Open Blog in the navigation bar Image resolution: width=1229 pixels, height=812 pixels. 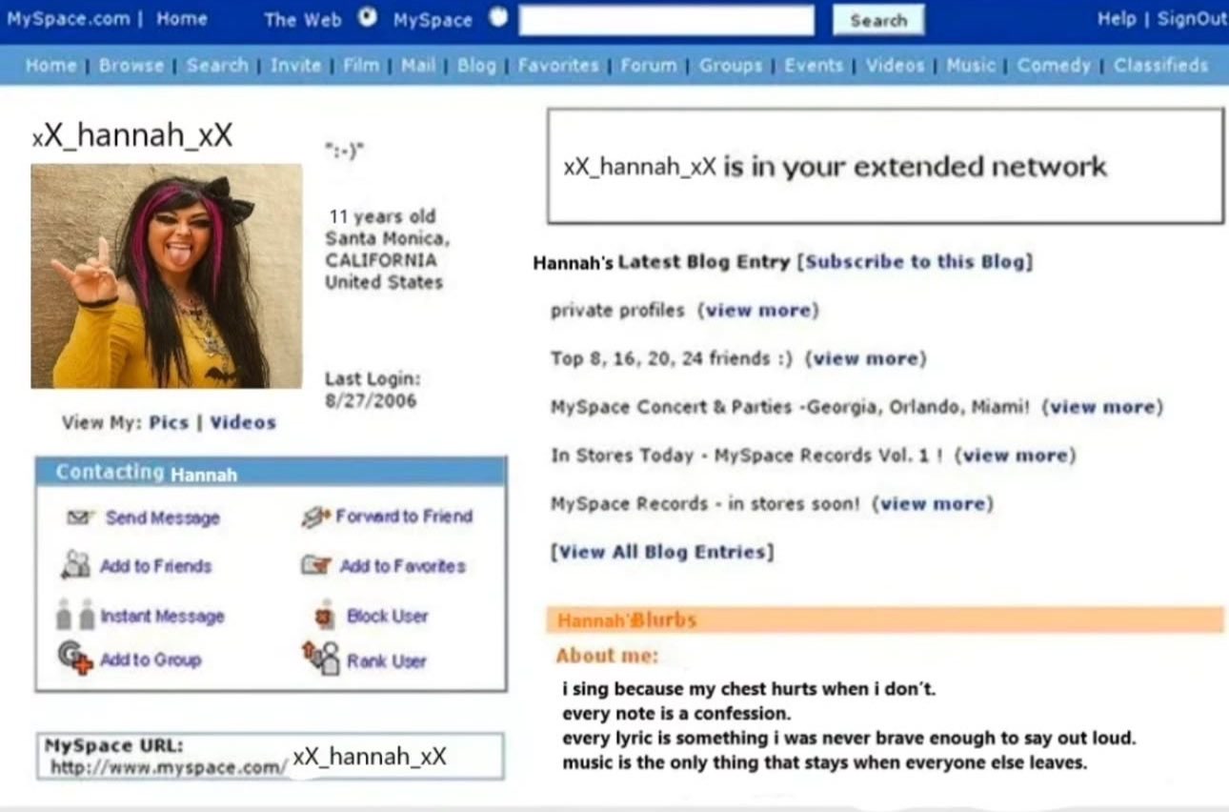coord(476,65)
